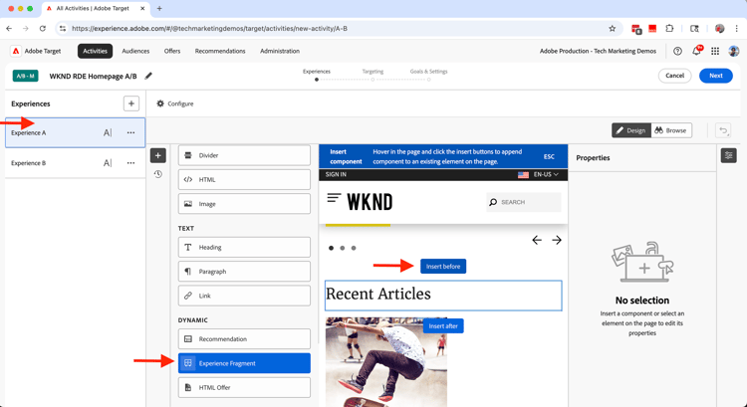Click the Insert before button
Viewport: 747px width, 407px height.
click(x=443, y=267)
